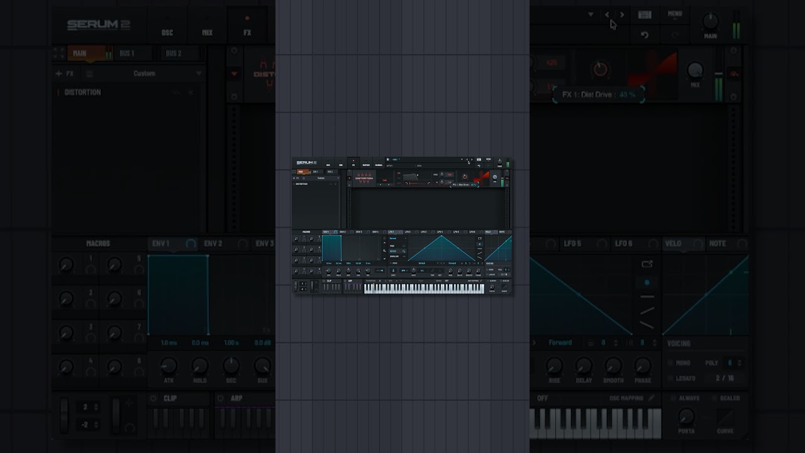Select DISTORTION entry in center FX list

tap(301, 184)
